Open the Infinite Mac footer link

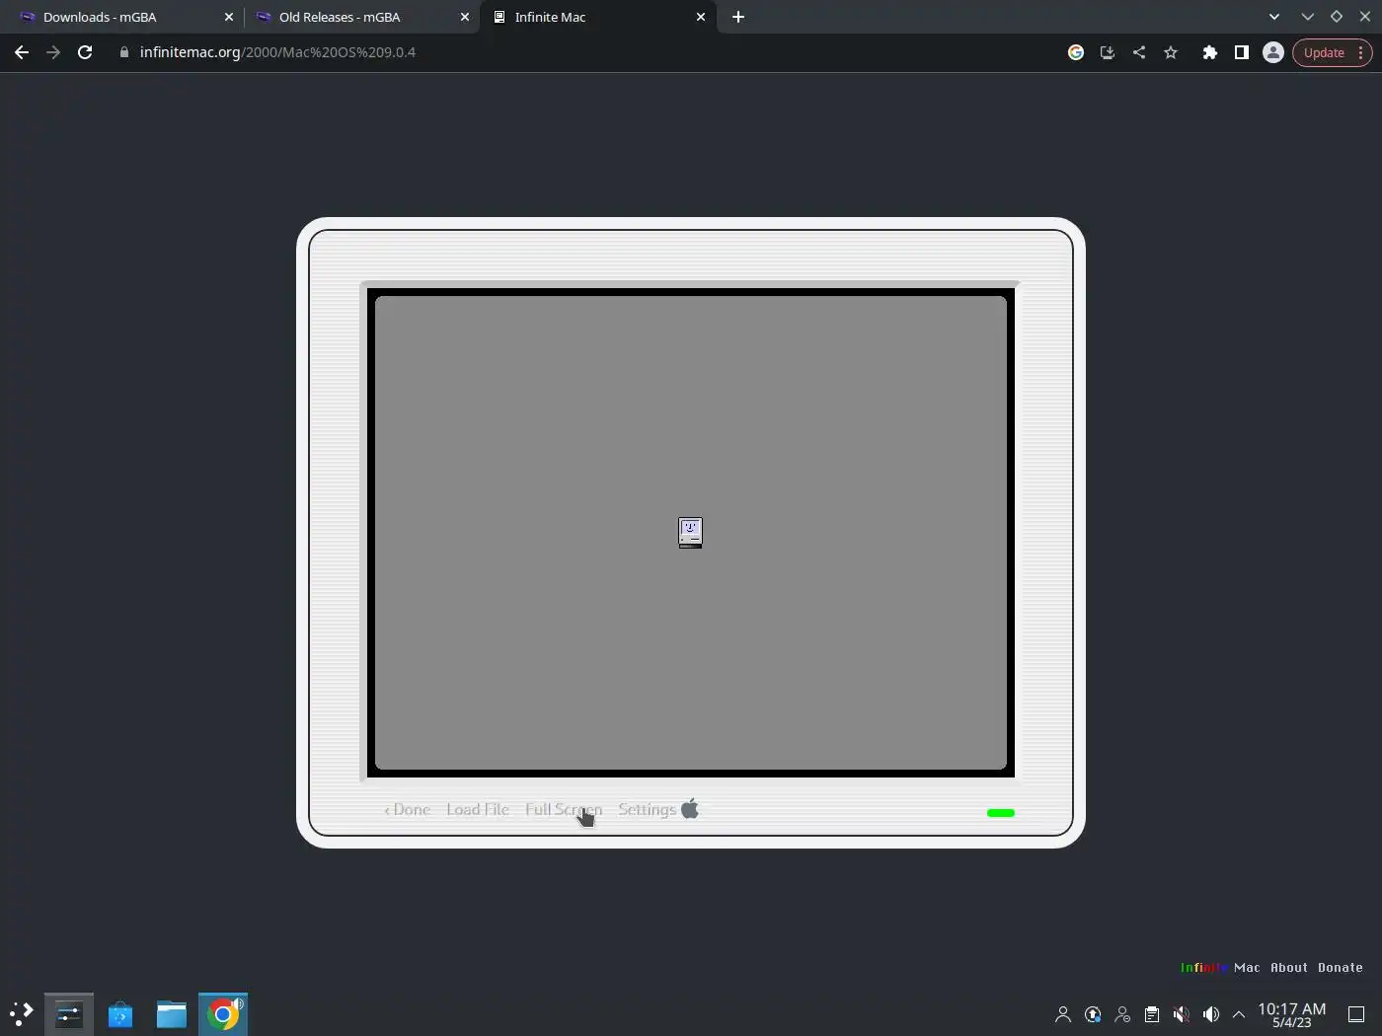click(x=1220, y=968)
